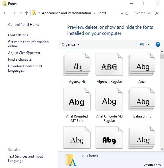Click the 210 items status text
Image resolution: width=164 pixels, height=168 pixels.
[x=90, y=156]
